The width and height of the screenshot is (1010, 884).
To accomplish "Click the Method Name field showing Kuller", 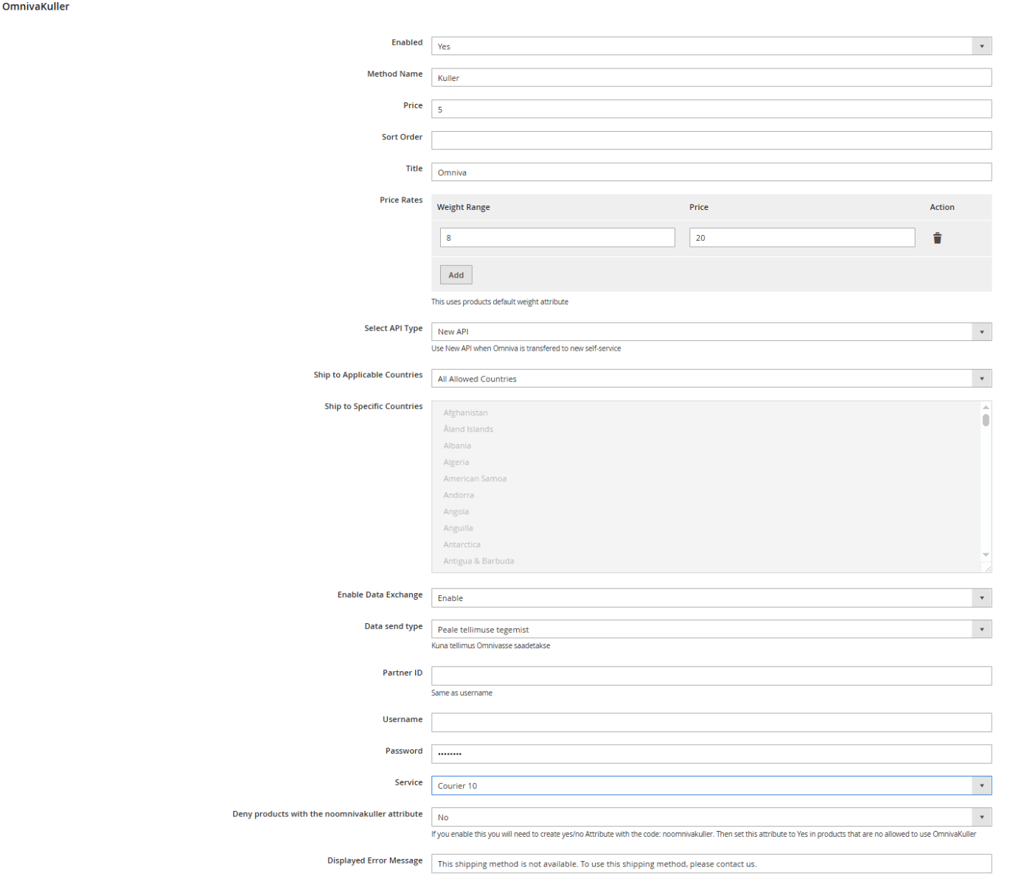I will 711,77.
